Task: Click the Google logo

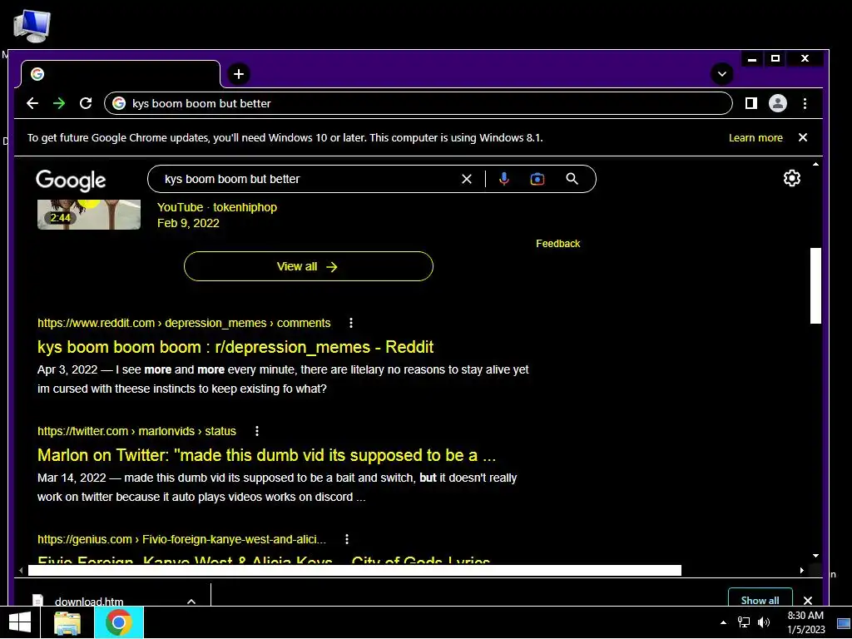Action: (x=71, y=181)
